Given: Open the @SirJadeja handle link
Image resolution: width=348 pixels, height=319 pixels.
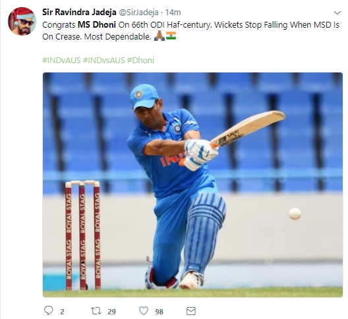Looking at the screenshot, I should (138, 13).
